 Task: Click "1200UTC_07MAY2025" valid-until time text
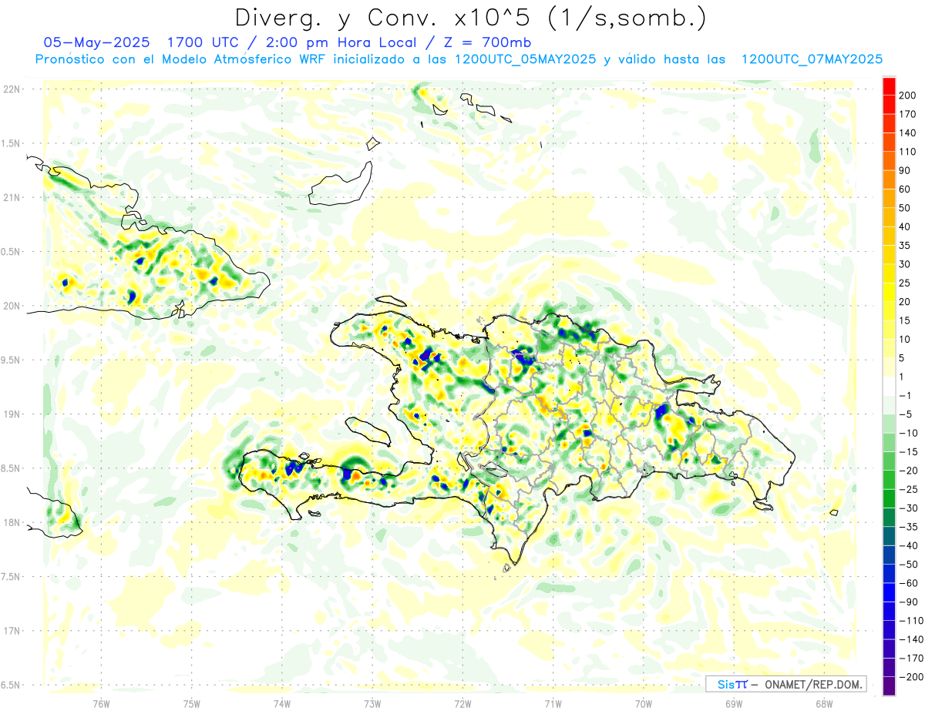click(812, 59)
